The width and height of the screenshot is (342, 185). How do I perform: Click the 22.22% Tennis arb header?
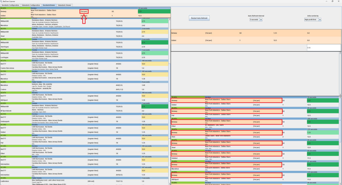click(x=84, y=103)
